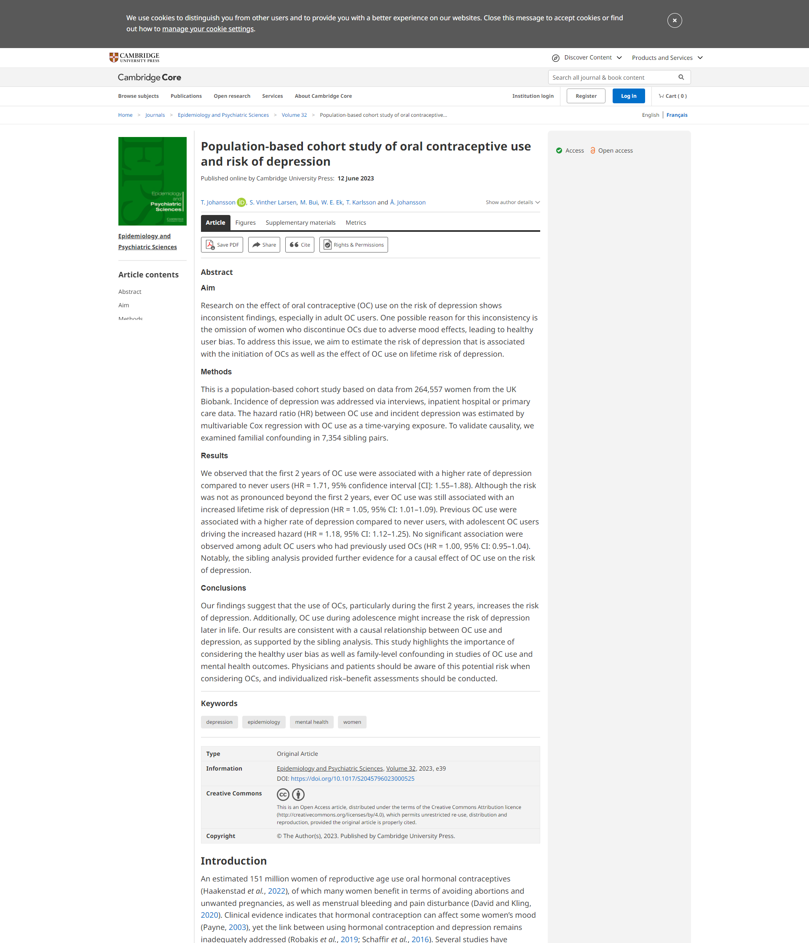
Task: Open the Browse subjects menu
Action: tap(138, 96)
